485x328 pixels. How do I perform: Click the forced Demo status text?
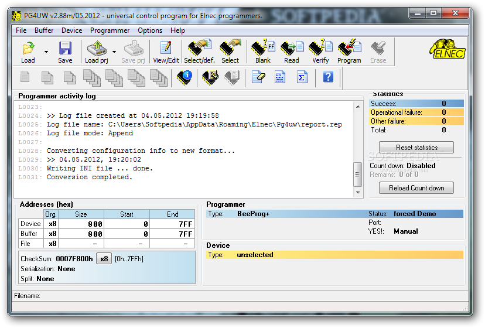[x=415, y=214]
